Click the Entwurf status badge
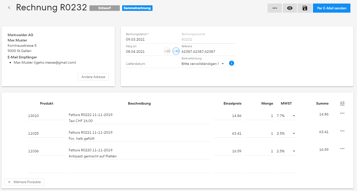Image resolution: width=357 pixels, height=191 pixels. coord(105,8)
